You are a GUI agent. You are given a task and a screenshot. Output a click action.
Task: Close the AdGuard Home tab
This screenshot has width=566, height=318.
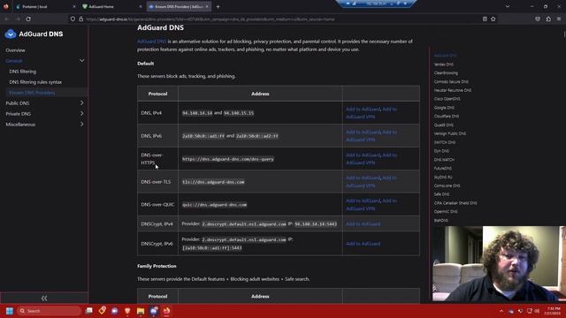(141, 6)
